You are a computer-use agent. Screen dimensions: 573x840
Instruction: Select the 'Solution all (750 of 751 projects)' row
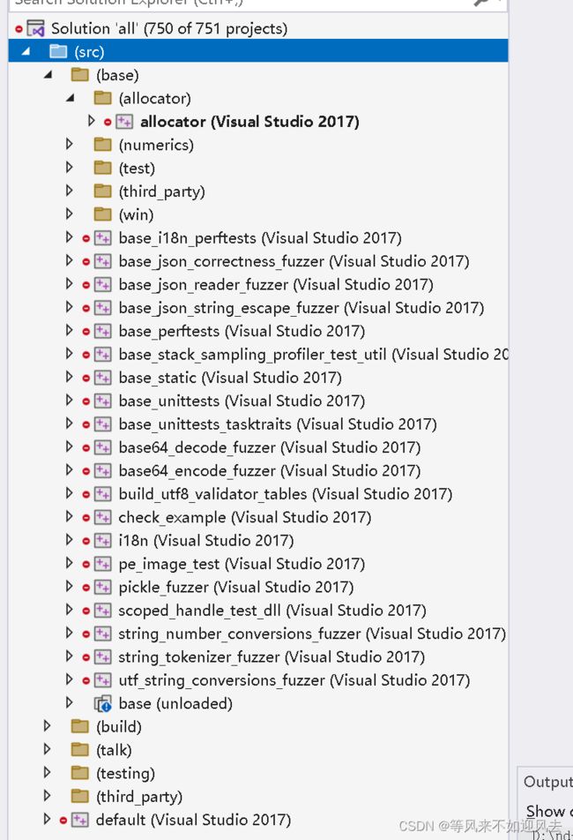point(258,28)
